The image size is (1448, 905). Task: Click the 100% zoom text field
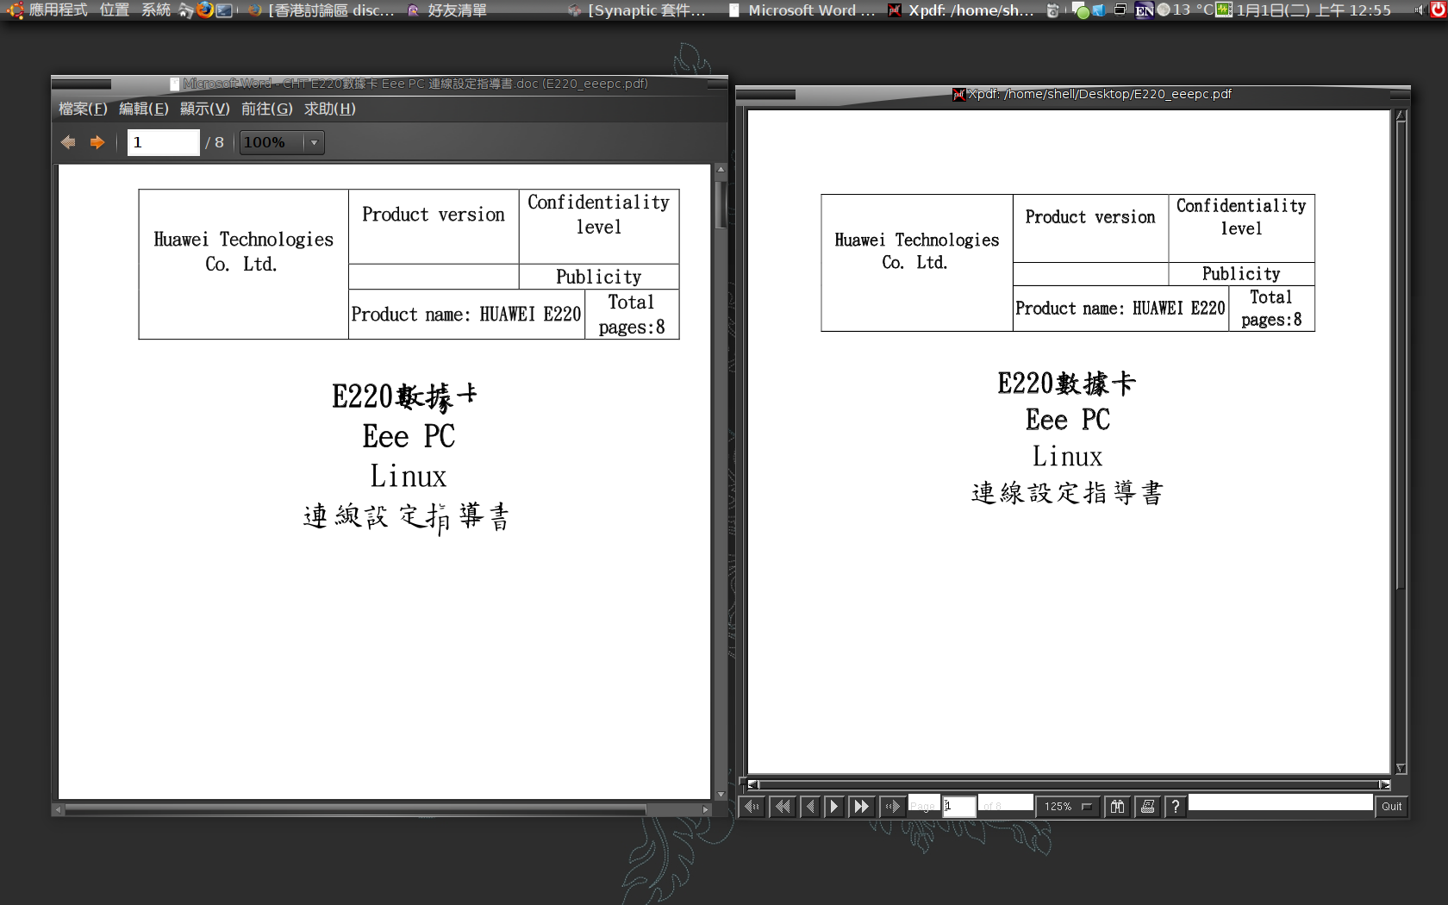click(271, 142)
